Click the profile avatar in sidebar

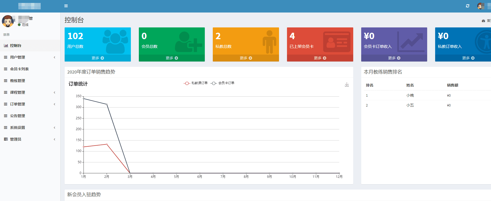tap(8, 21)
